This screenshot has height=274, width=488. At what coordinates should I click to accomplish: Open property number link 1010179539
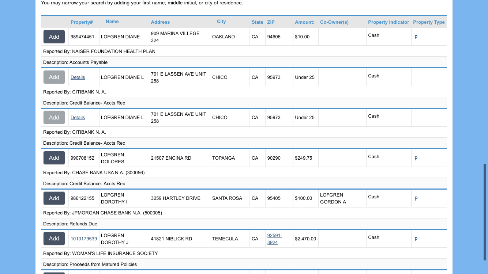(84, 239)
